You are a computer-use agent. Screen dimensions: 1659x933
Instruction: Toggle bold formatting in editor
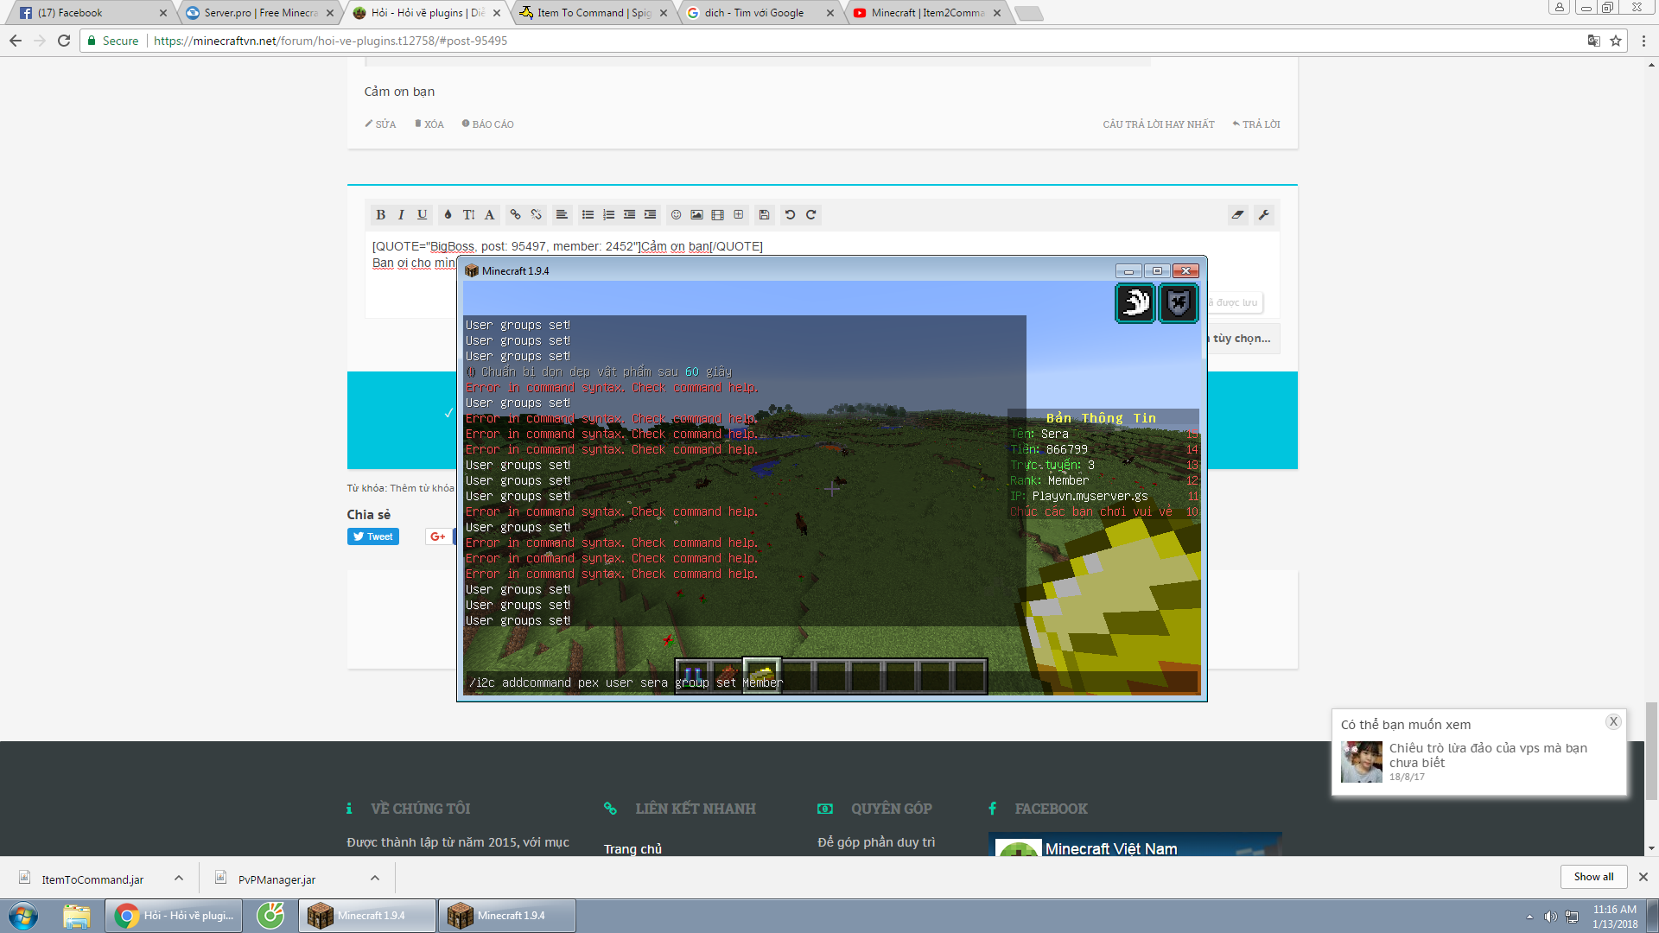point(380,215)
